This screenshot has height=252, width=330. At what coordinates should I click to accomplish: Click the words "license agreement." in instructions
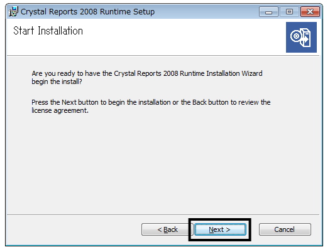pyautogui.click(x=60, y=110)
